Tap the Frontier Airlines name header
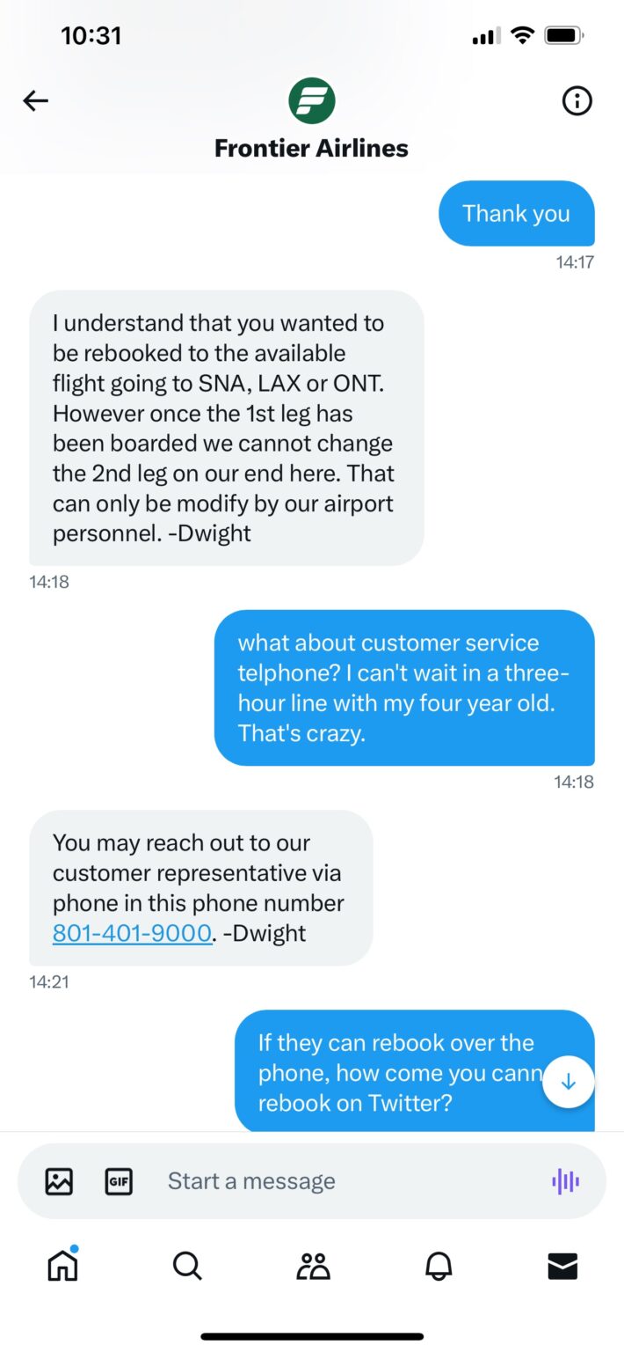The height and width of the screenshot is (1352, 624). [310, 148]
